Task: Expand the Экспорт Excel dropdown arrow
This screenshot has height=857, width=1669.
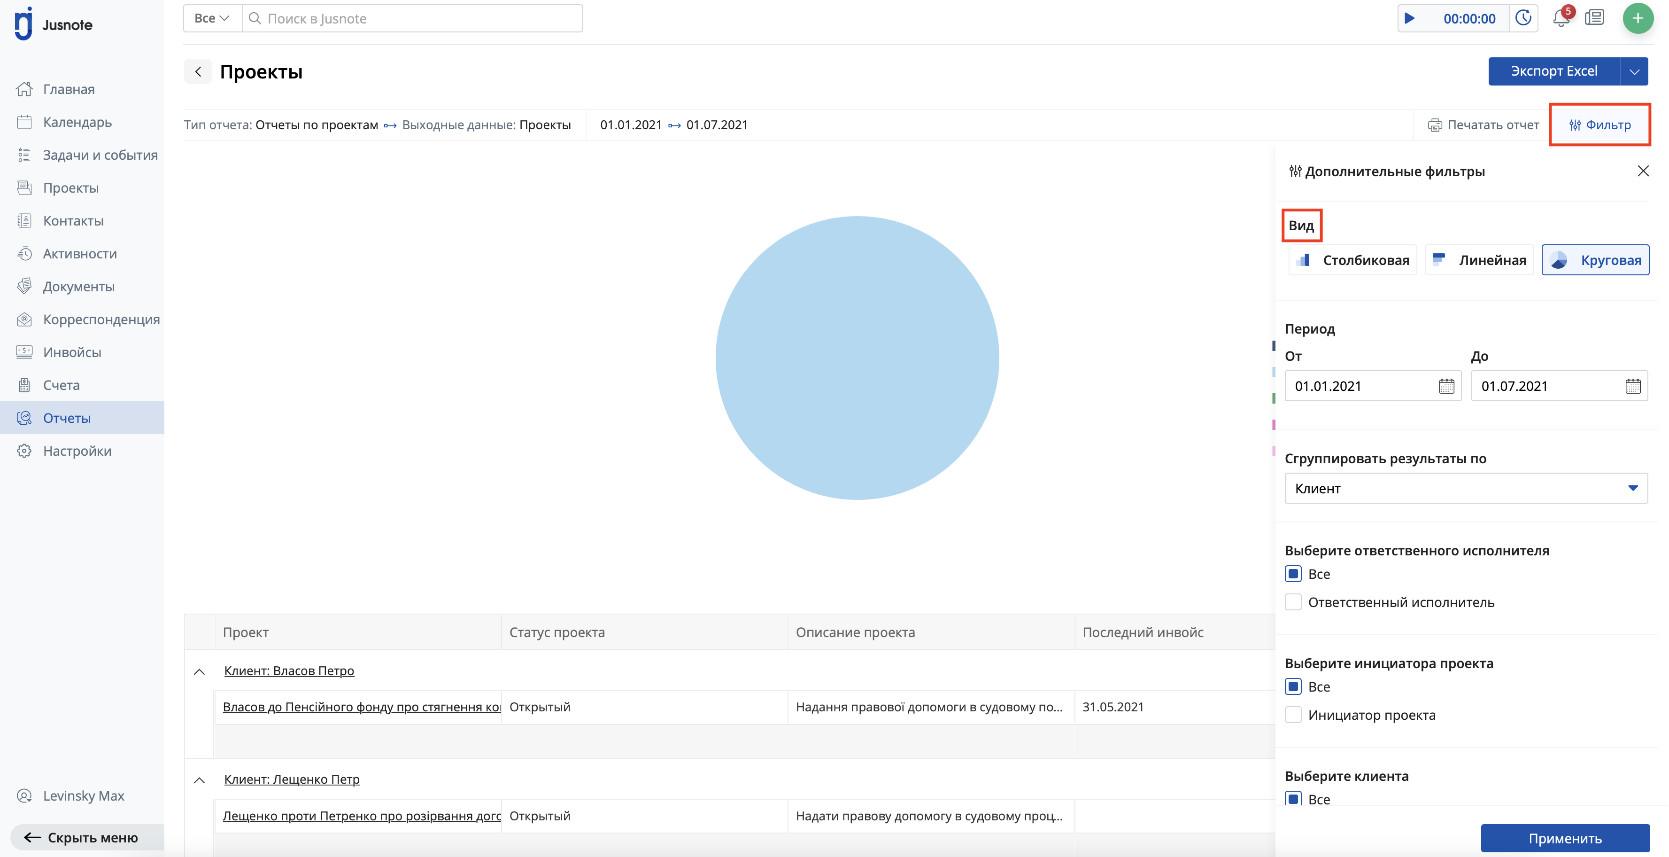Action: tap(1634, 71)
